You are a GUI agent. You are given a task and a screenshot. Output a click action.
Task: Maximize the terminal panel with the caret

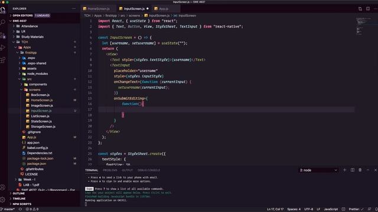[x=368, y=170]
